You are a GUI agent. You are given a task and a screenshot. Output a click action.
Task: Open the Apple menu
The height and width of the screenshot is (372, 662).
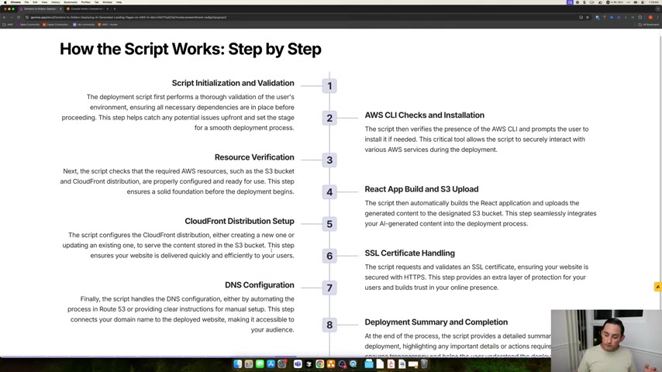click(5, 2)
